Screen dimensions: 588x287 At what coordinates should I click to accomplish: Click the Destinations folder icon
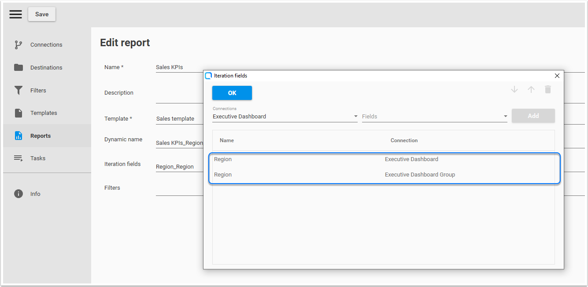coord(18,67)
